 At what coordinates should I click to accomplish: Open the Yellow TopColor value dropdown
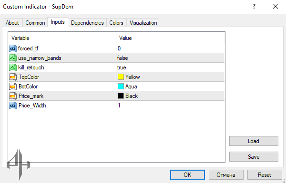pyautogui.click(x=170, y=77)
